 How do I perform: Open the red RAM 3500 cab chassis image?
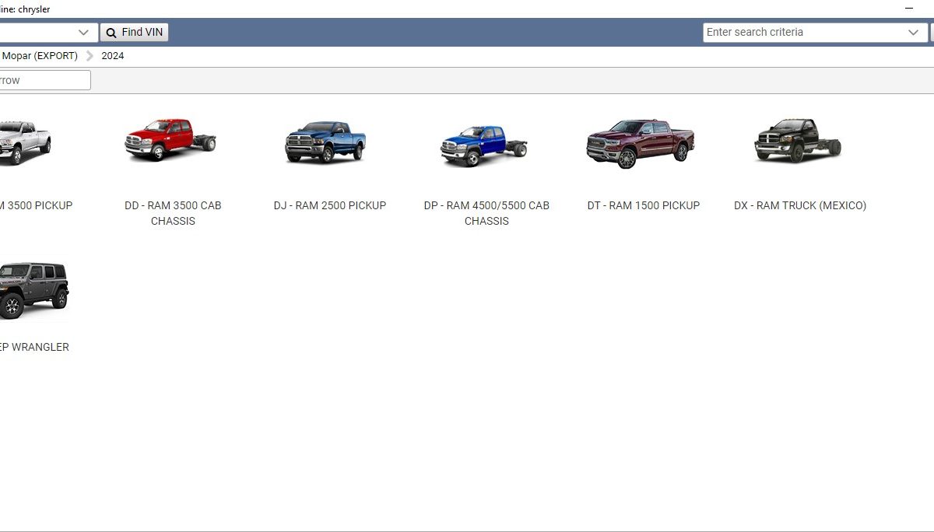(170, 140)
